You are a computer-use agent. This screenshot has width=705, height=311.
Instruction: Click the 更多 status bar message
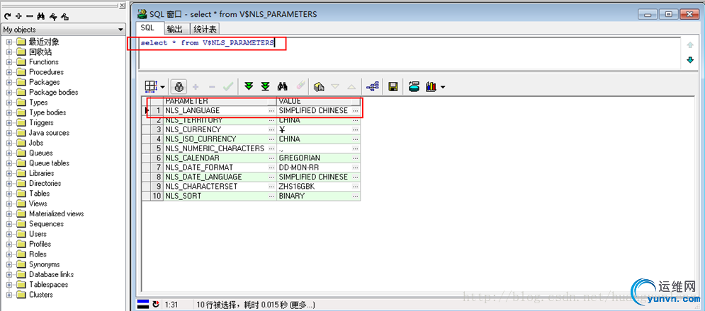point(301,305)
